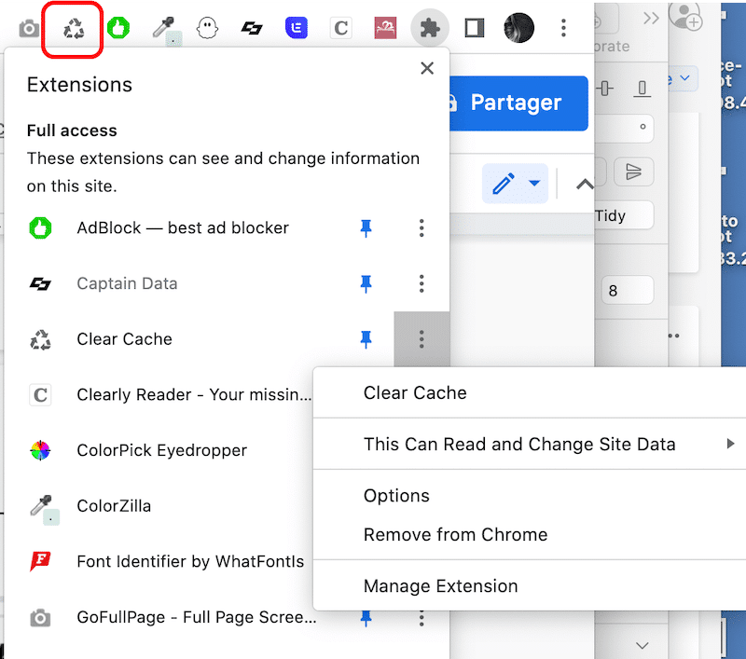Unpin Captain Data from the toolbar

point(366,283)
